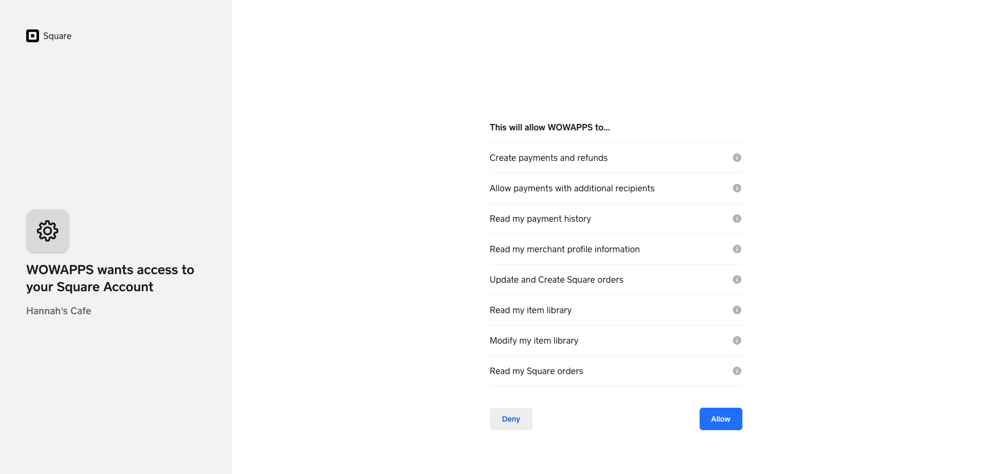The height and width of the screenshot is (474, 997).
Task: Click the WOWAPPS wants access heading
Action: [x=110, y=278]
